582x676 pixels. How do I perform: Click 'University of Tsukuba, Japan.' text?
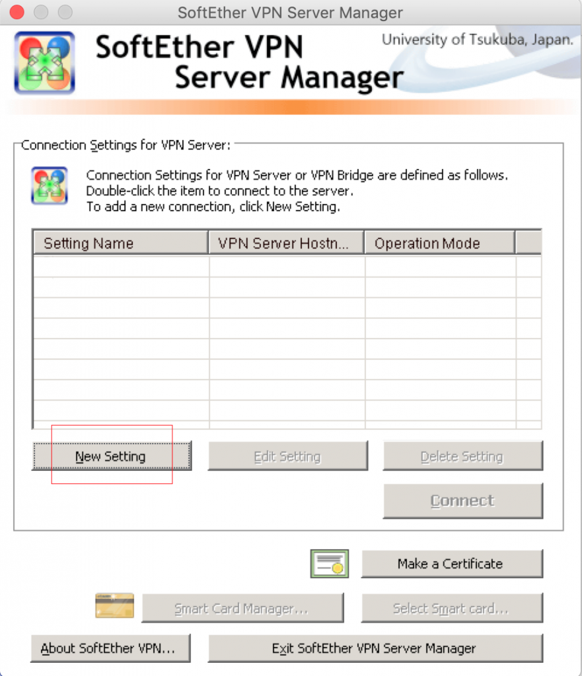pyautogui.click(x=478, y=40)
